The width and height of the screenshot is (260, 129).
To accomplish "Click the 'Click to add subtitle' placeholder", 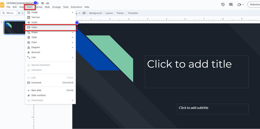I will [213, 109].
